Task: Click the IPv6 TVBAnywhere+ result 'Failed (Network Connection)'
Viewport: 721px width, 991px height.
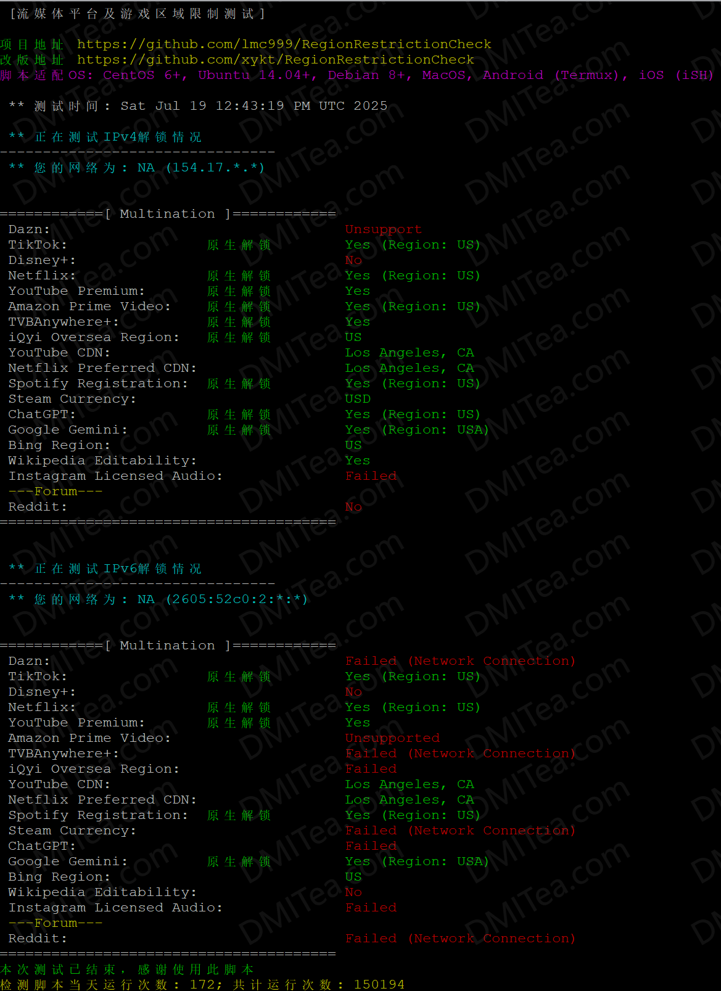Action: tap(460, 754)
